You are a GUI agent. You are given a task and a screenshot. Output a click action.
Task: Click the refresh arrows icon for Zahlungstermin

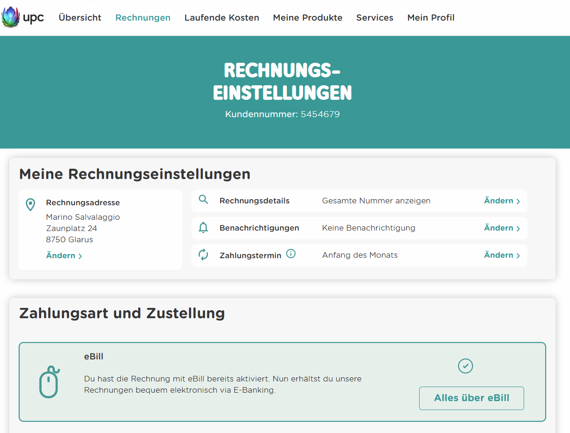(203, 255)
